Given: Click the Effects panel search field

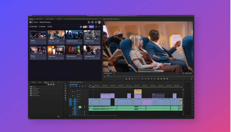Looking at the screenshot, I should pyautogui.click(x=38, y=85).
